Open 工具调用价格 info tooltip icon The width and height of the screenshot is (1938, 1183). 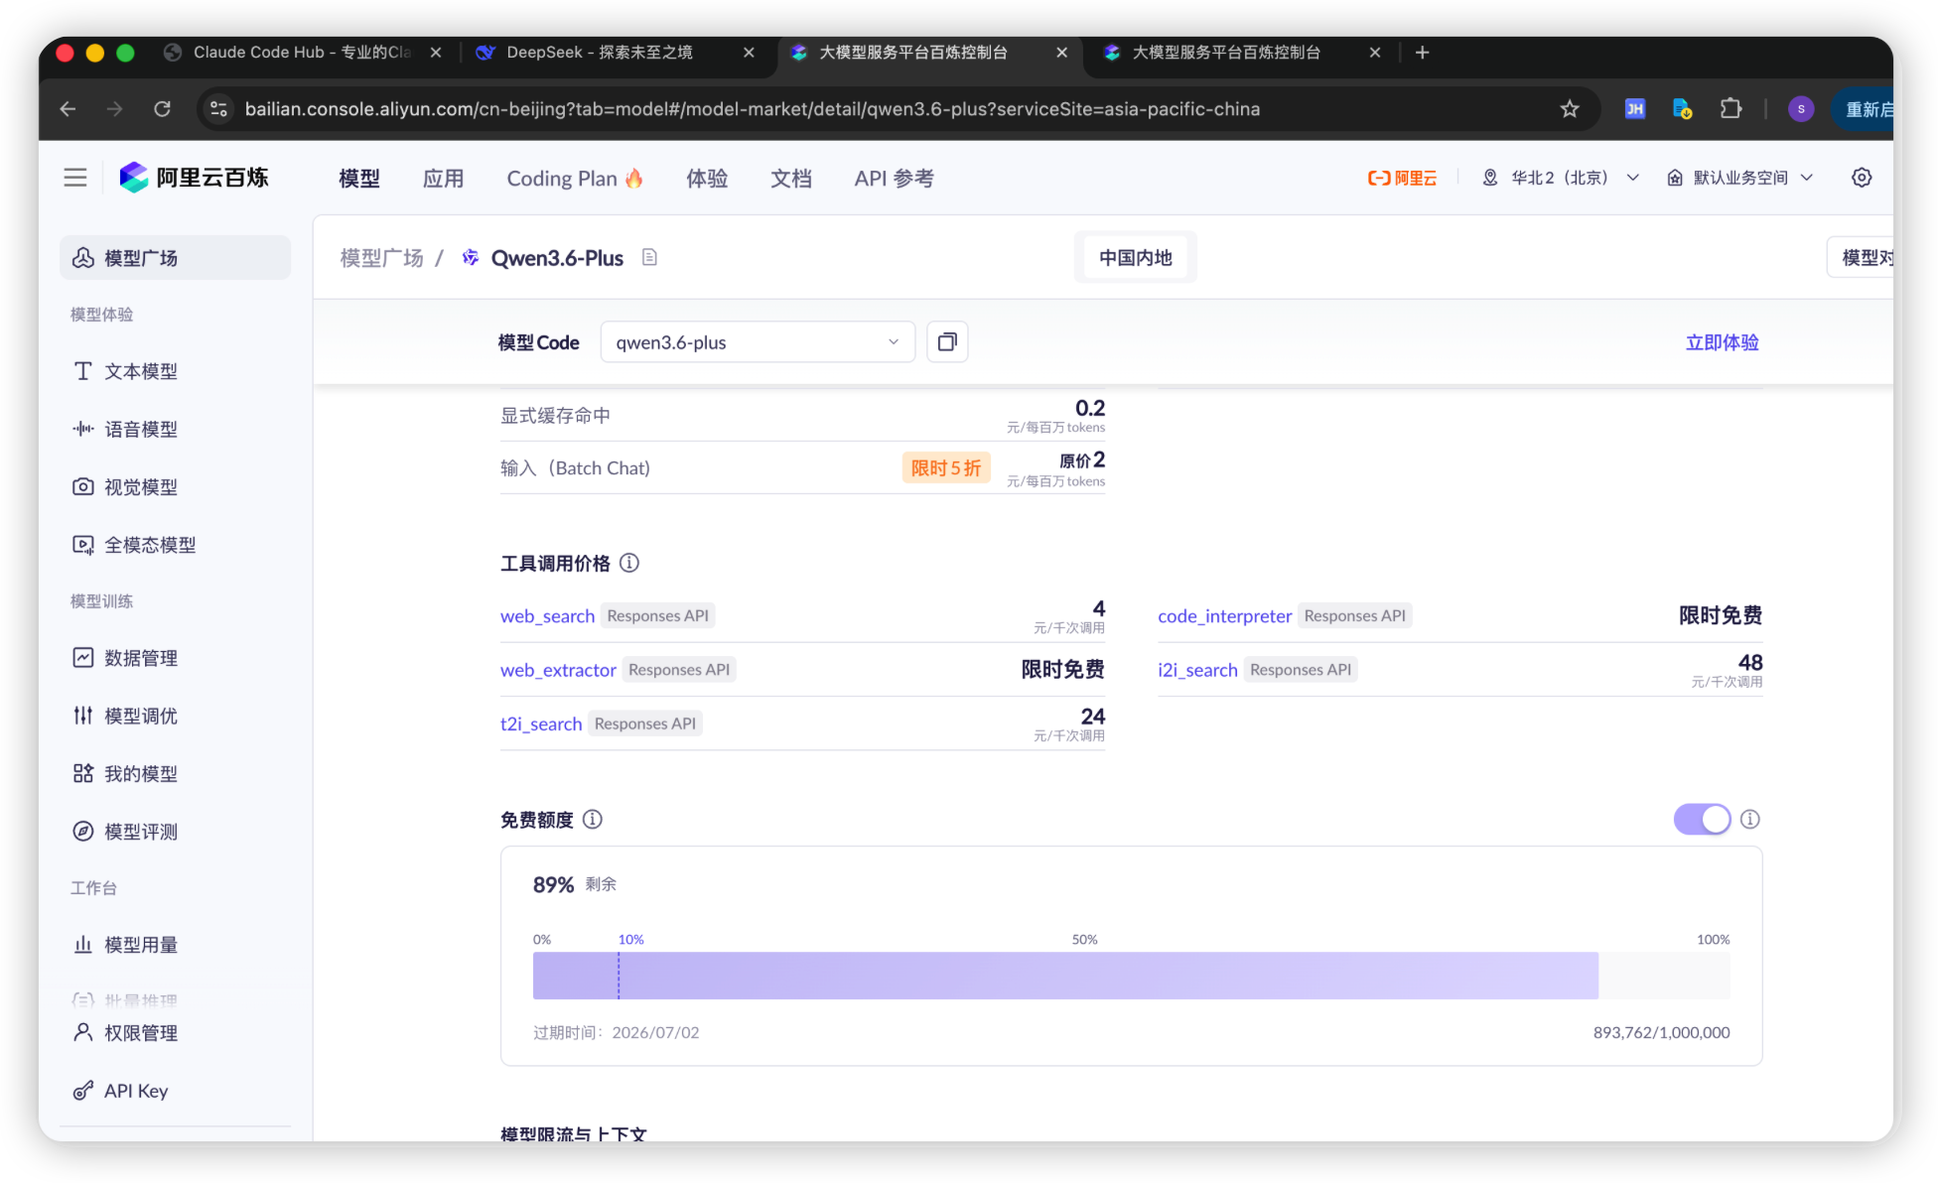628,563
